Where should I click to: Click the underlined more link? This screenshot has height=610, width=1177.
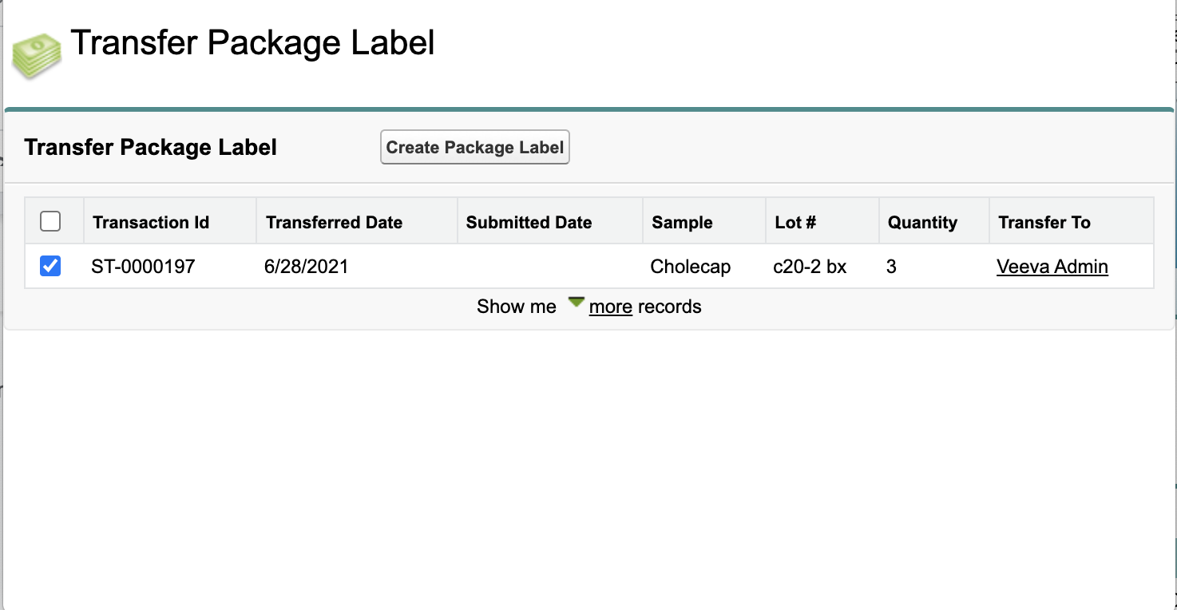(610, 307)
